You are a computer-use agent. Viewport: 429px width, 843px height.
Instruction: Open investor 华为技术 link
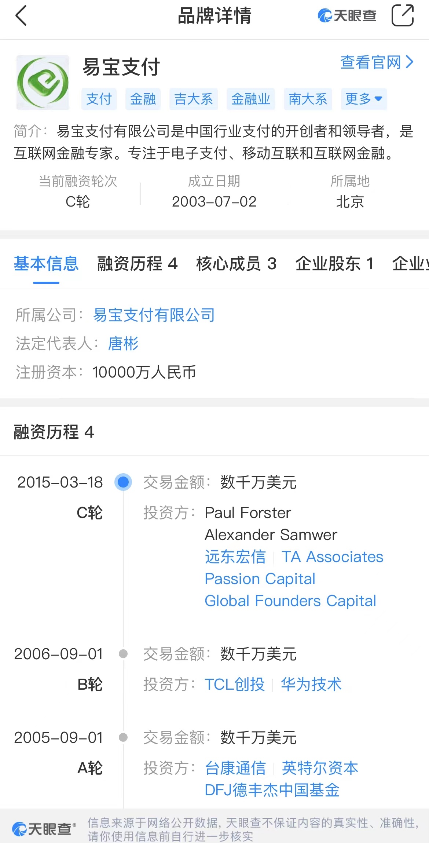[x=311, y=684]
